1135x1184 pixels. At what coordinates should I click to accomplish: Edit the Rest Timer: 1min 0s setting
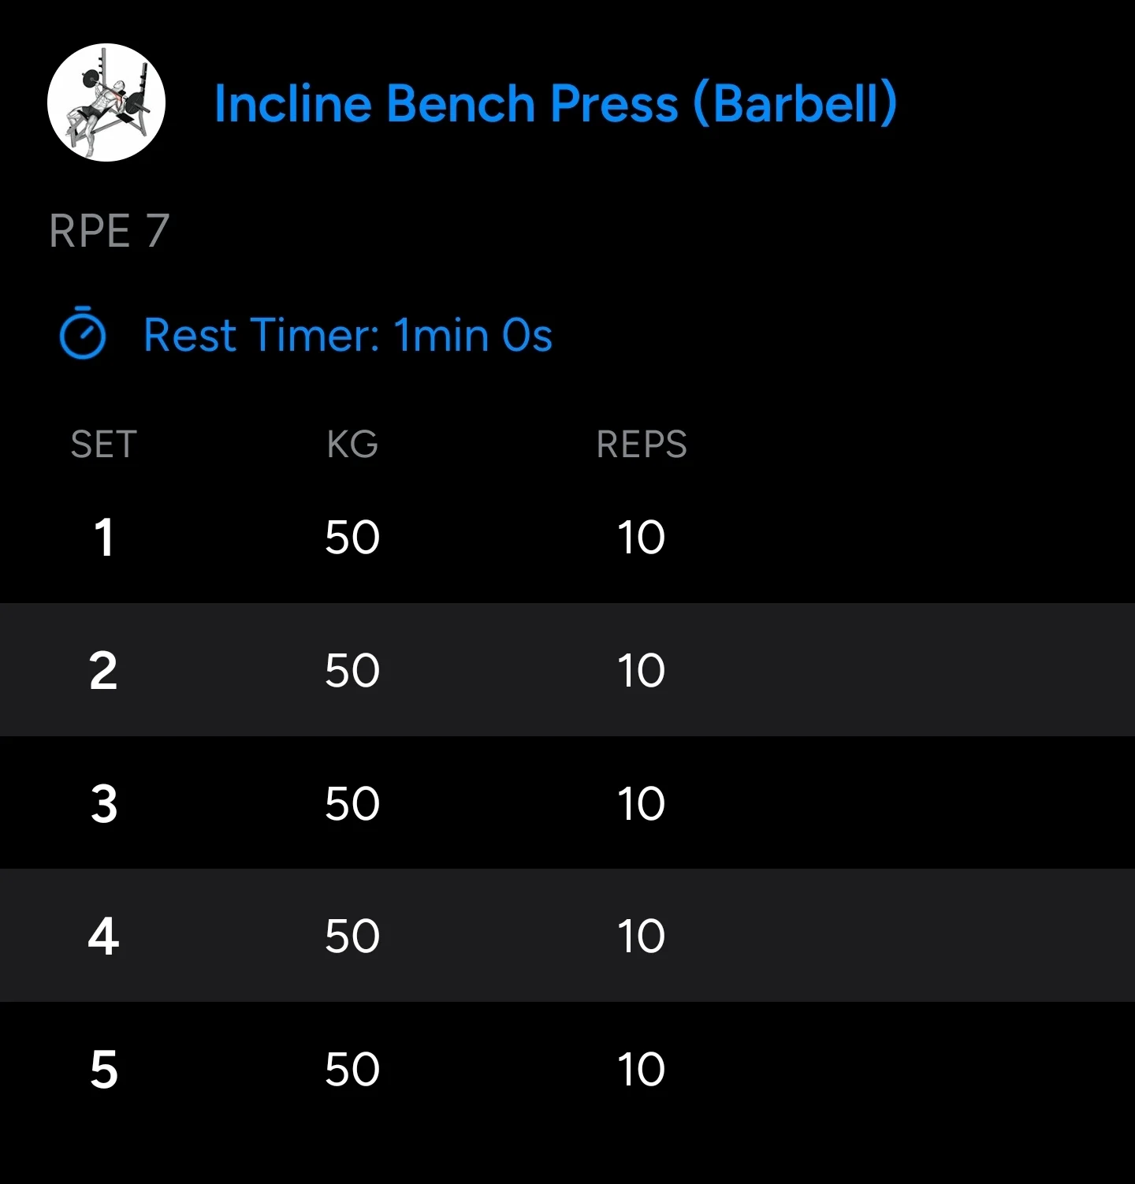(x=348, y=335)
